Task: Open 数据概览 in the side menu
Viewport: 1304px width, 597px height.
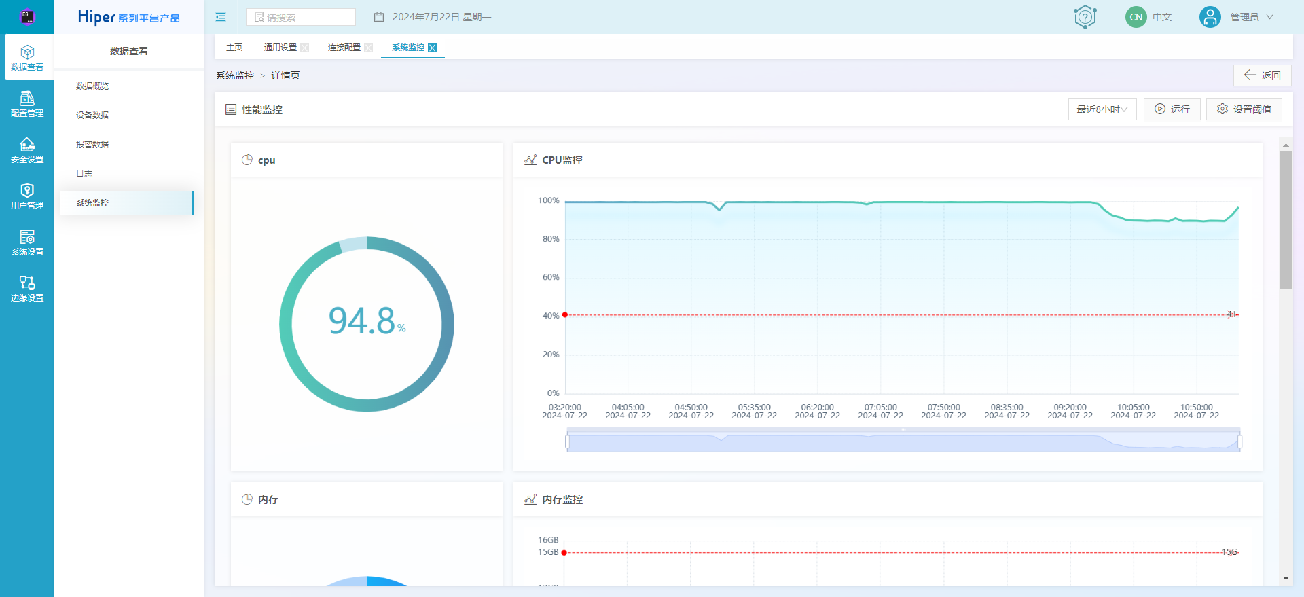Action: tap(92, 86)
